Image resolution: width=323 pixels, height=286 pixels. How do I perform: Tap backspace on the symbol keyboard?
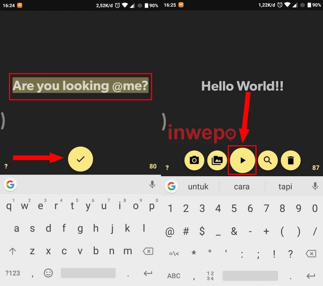coord(311,254)
